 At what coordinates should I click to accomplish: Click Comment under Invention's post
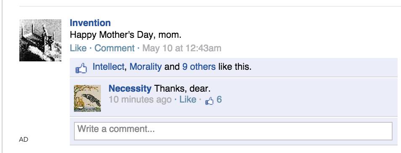(x=115, y=48)
